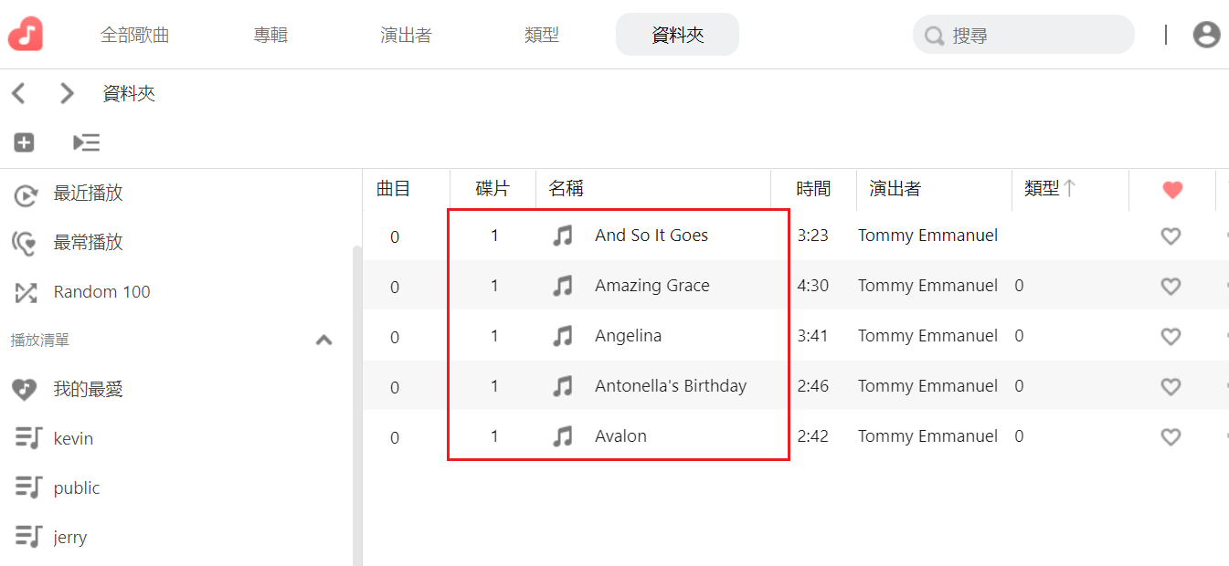The height and width of the screenshot is (566, 1229).
Task: Open 我的最愛 playlist
Action: pos(88,390)
